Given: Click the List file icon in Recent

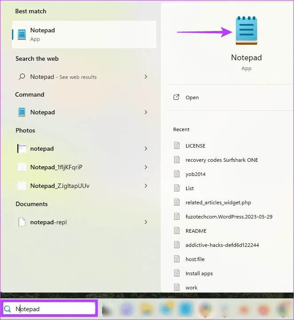Looking at the screenshot, I should tap(177, 188).
